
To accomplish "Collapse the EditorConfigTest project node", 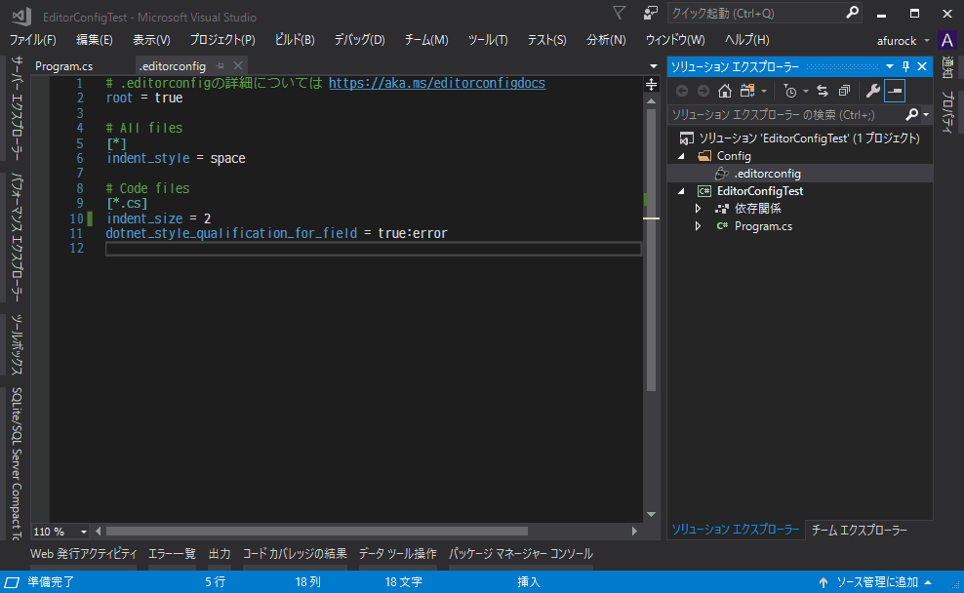I will click(681, 191).
